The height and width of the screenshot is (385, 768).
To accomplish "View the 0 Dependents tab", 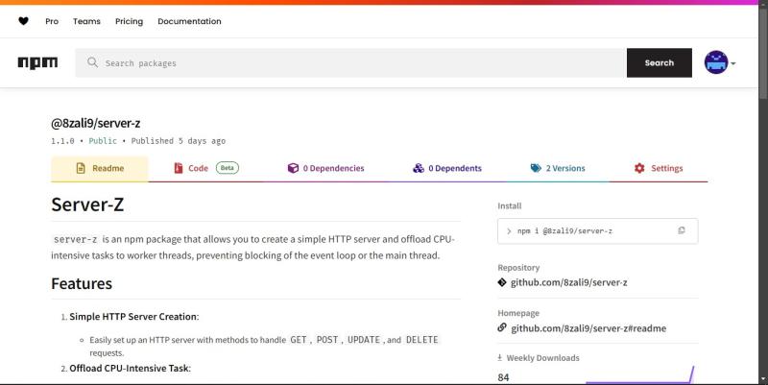I will [447, 168].
